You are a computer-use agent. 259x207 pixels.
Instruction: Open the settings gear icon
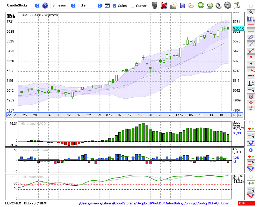click(x=227, y=5)
